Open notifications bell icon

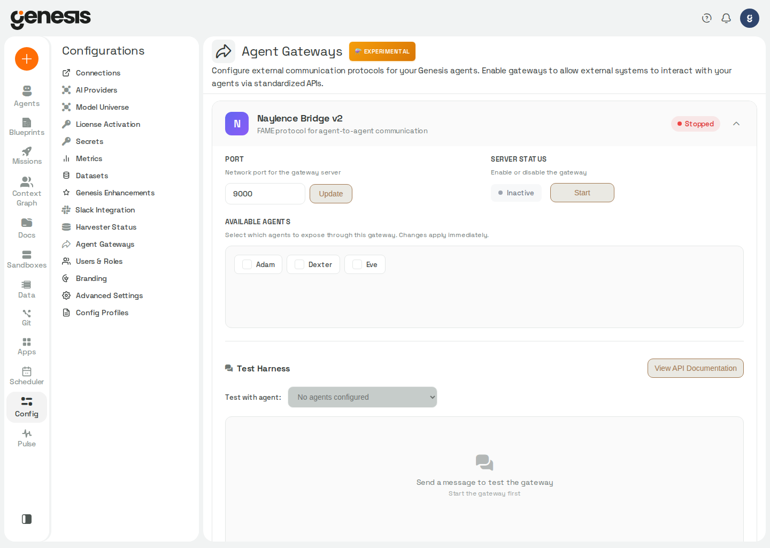click(726, 18)
